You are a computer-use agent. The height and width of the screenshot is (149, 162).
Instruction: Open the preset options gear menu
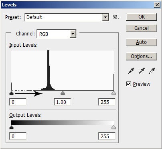(116, 17)
